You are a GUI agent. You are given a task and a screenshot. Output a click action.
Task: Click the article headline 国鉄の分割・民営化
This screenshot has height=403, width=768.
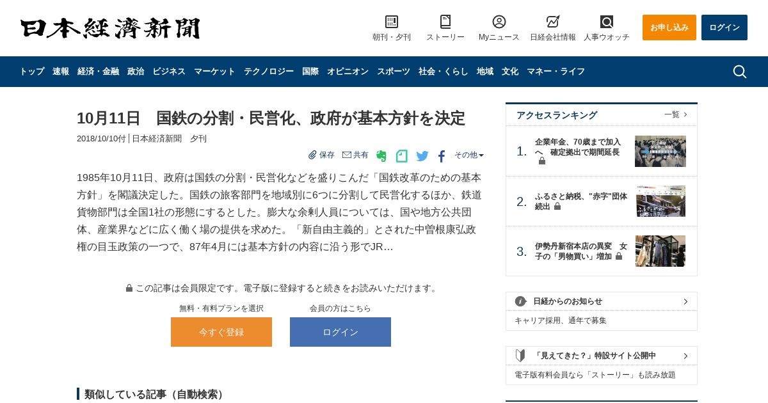click(271, 118)
